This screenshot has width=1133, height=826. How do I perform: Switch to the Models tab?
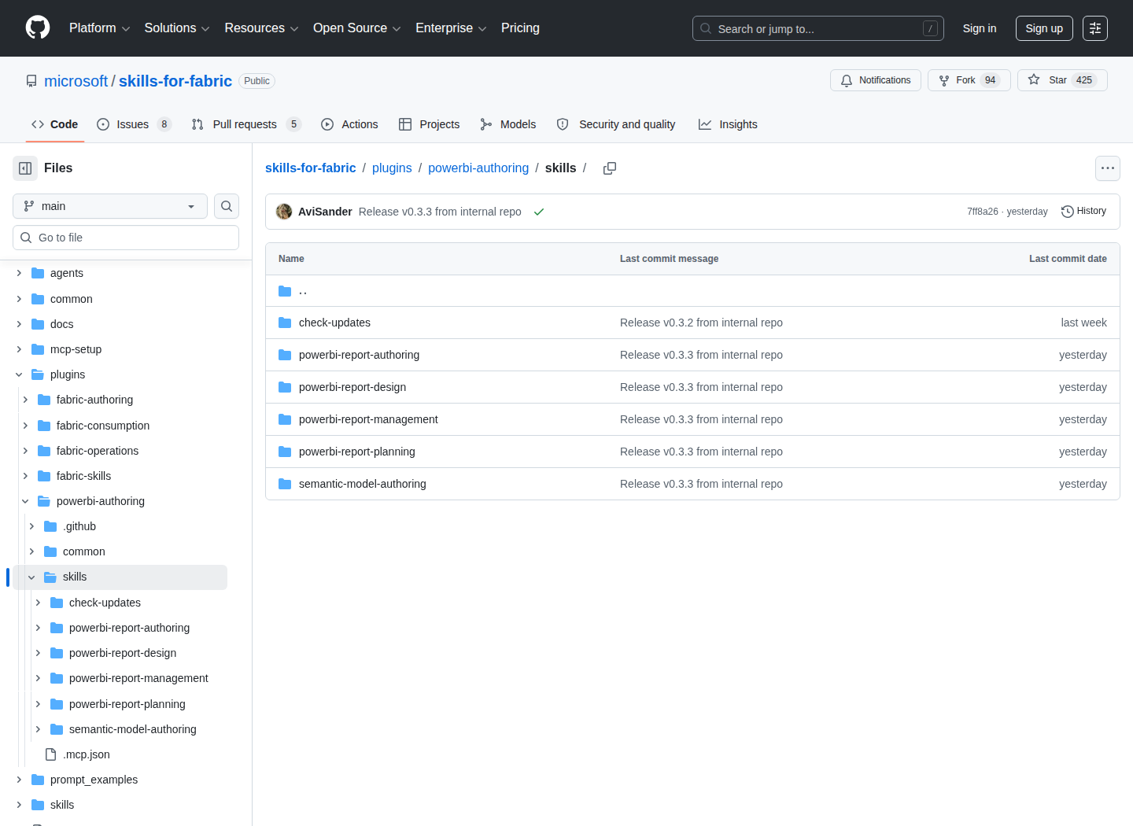pyautogui.click(x=508, y=124)
